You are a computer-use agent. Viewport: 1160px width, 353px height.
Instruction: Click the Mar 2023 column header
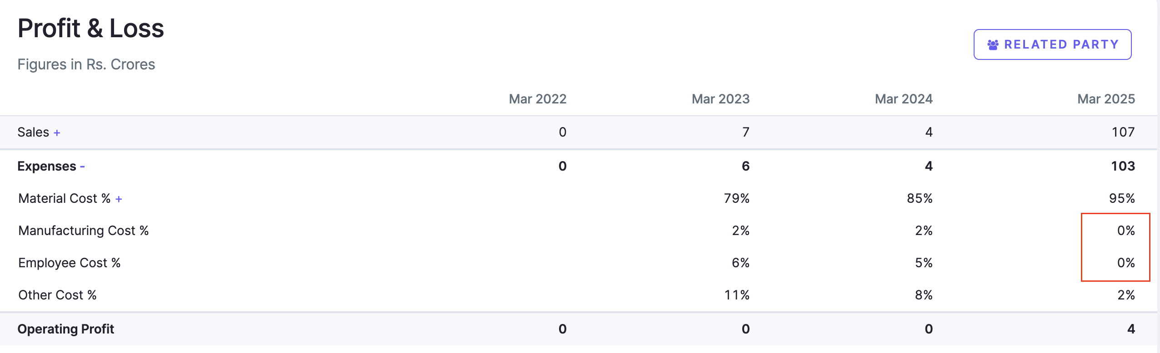pos(720,99)
